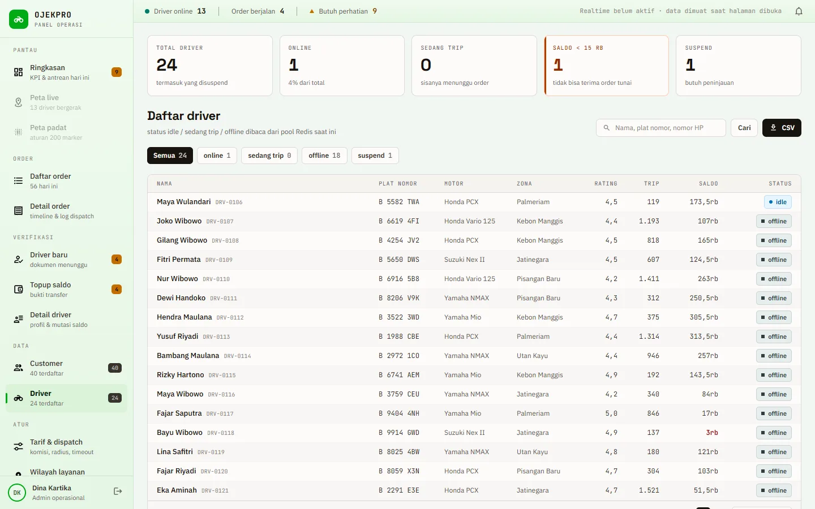The image size is (815, 509).
Task: Select the sedang trip filter
Action: click(269, 156)
